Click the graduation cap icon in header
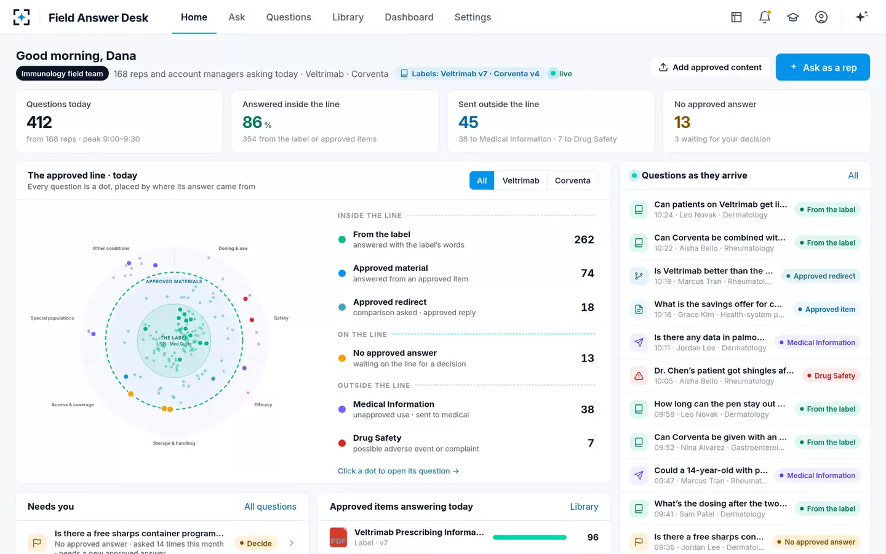The height and width of the screenshot is (554, 886). (793, 17)
